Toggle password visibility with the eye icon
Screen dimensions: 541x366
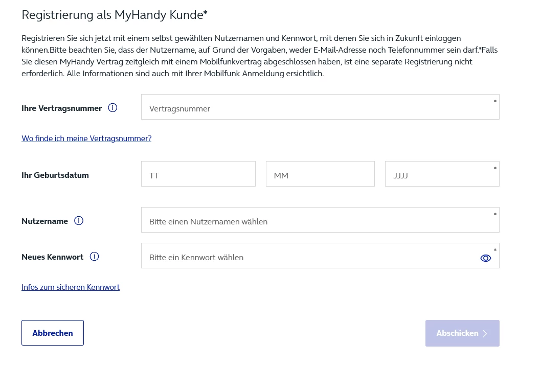pos(486,258)
